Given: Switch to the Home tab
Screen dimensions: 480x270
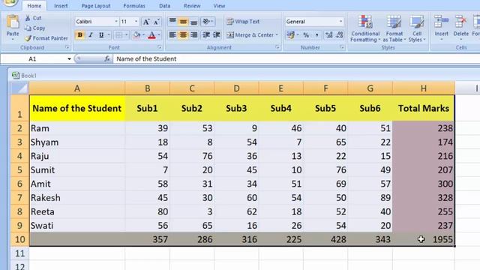Looking at the screenshot, I should (x=34, y=6).
